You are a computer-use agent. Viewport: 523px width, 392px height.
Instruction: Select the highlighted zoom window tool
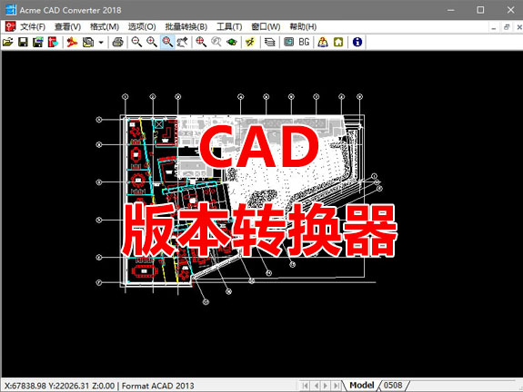coord(167,42)
